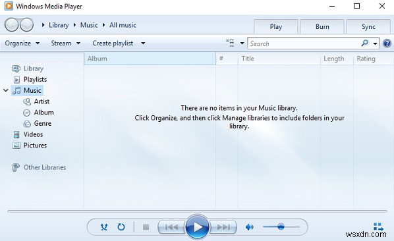Open the search options dropdown arrow
Viewport: 394px width, 241px height.
coord(375,43)
